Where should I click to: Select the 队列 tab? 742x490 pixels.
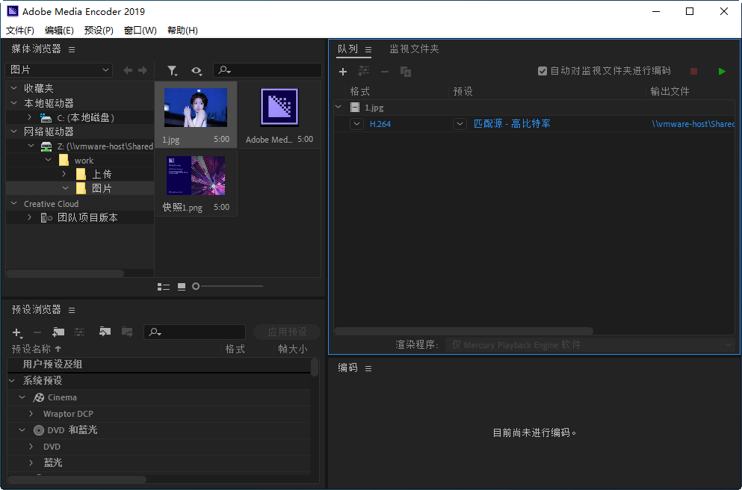pyautogui.click(x=347, y=49)
